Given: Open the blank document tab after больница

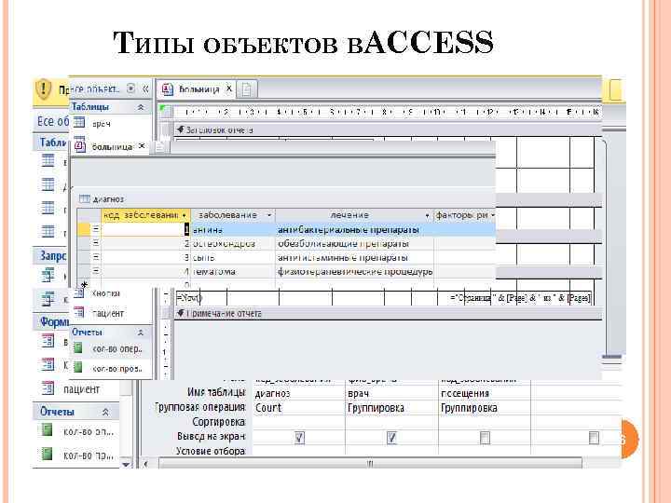Looking at the screenshot, I should pyautogui.click(x=246, y=89).
